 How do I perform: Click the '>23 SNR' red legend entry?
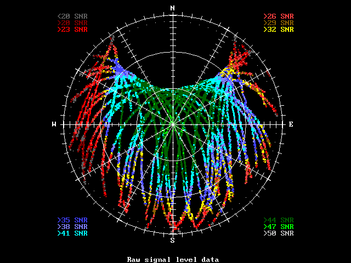pyautogui.click(x=72, y=30)
